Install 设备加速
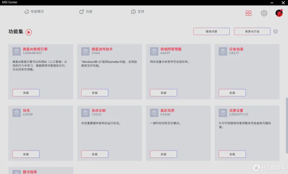Viewport: 288px width, 174px height. click(x=232, y=93)
